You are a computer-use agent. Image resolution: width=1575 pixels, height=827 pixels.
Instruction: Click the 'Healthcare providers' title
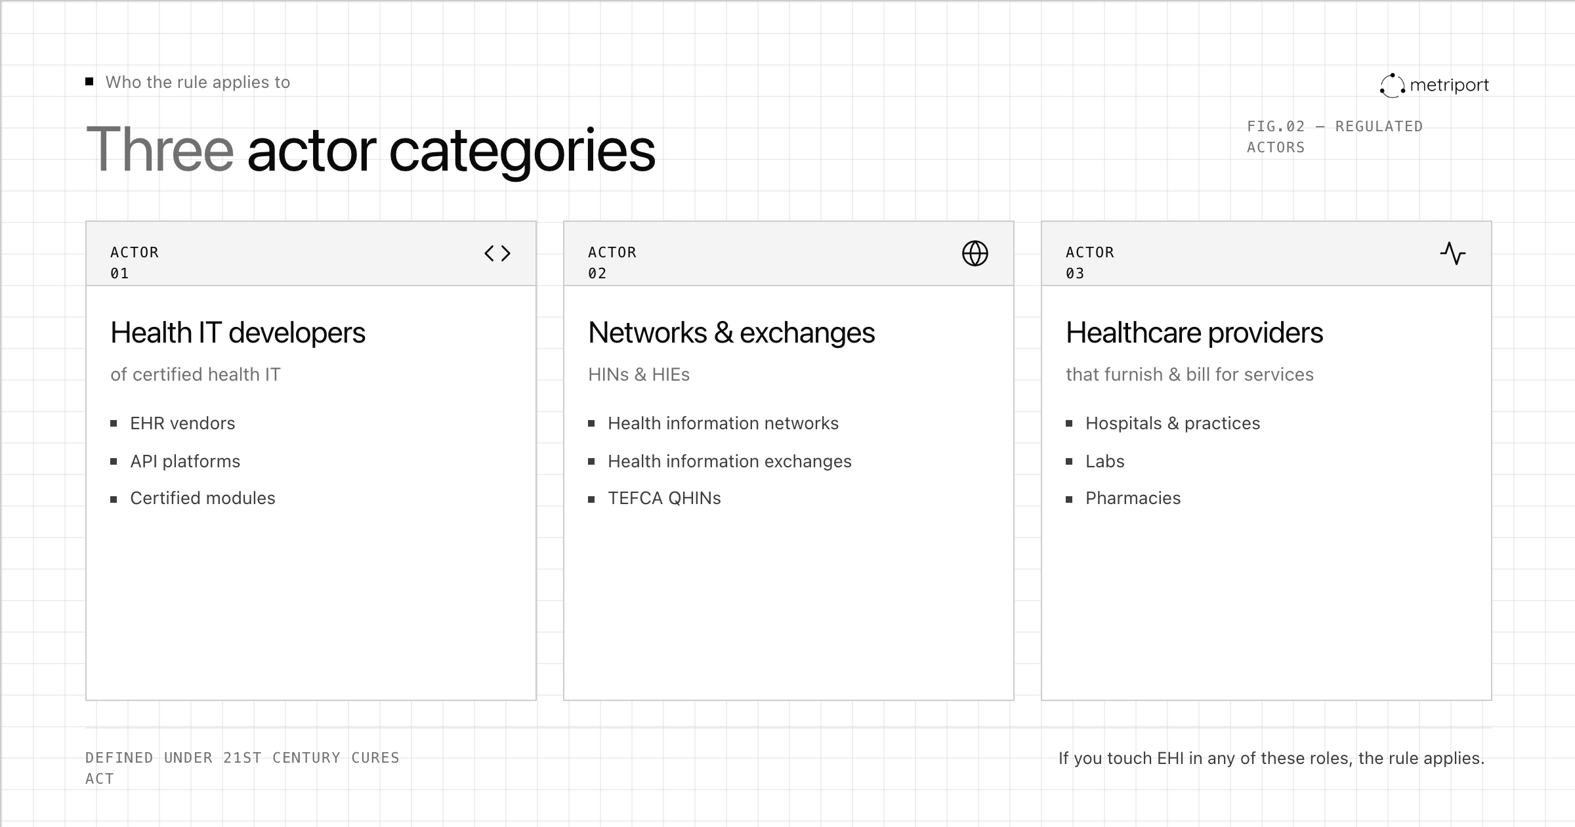pos(1194,333)
